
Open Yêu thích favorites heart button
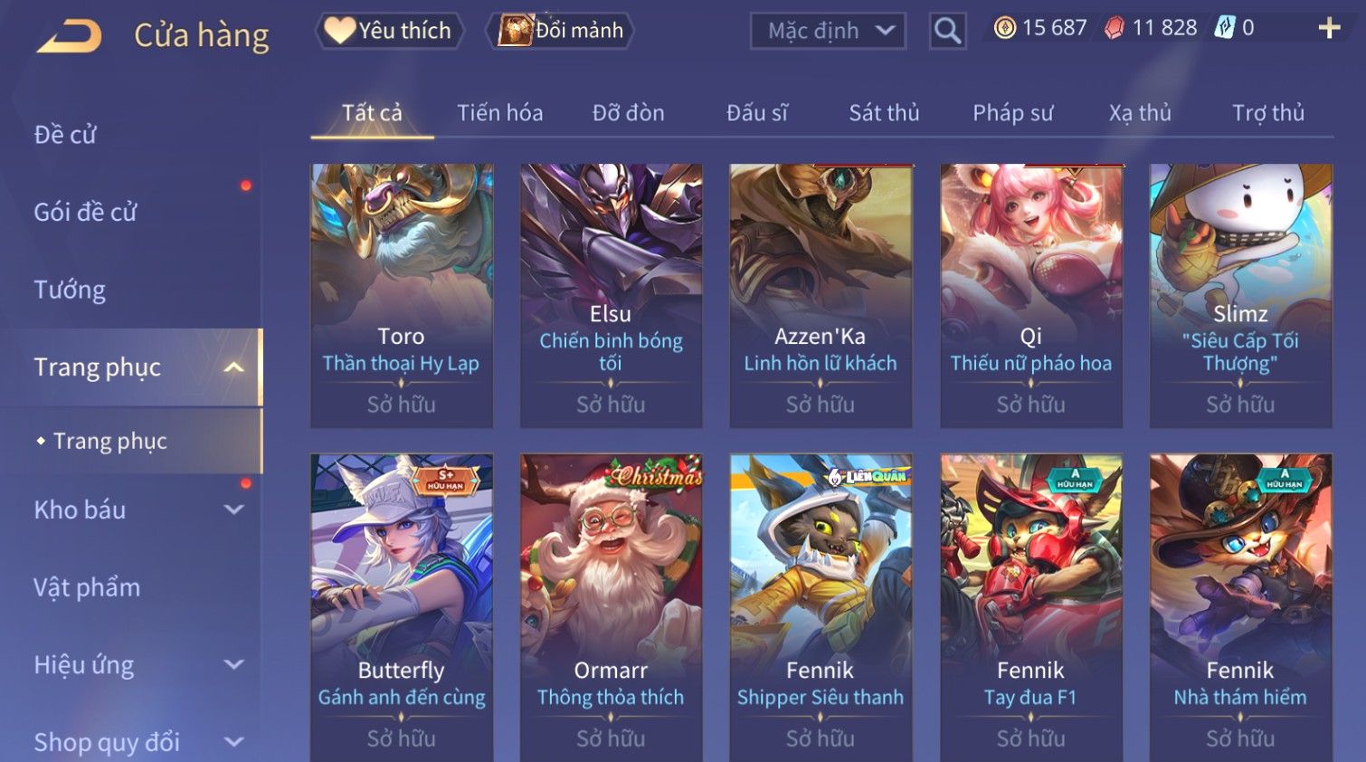click(390, 31)
